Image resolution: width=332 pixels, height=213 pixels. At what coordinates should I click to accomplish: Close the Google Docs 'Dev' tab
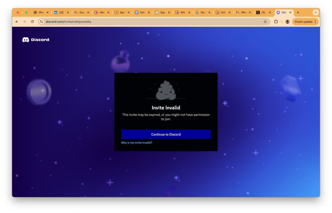(149, 12)
